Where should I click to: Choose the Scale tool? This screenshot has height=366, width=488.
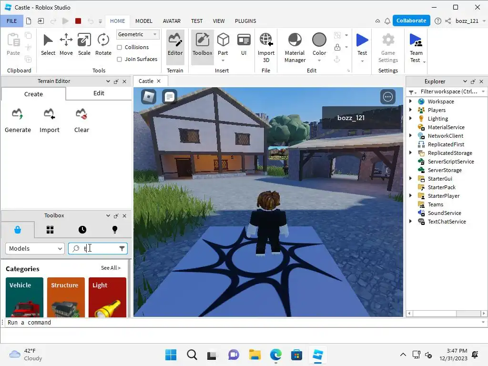pyautogui.click(x=84, y=45)
